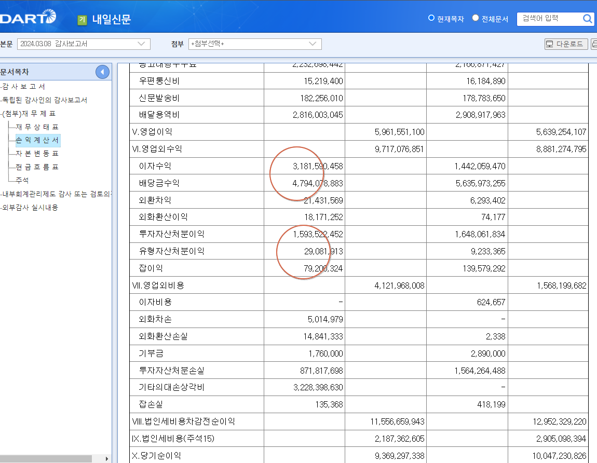Click the 투자자산처분이익 row label
597x463 pixels.
point(171,234)
